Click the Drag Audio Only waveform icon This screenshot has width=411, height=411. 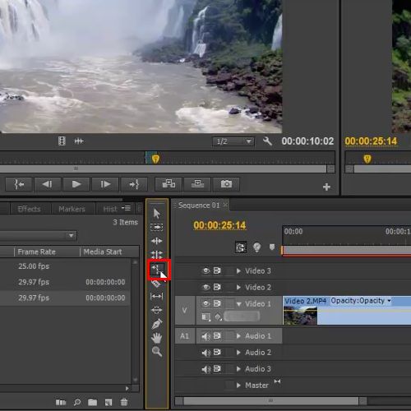tap(79, 141)
